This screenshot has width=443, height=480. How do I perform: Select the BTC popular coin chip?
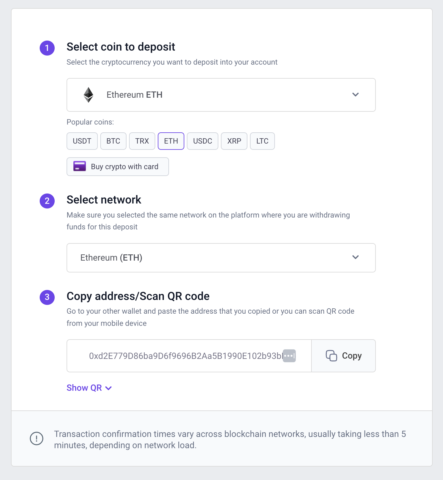(113, 141)
